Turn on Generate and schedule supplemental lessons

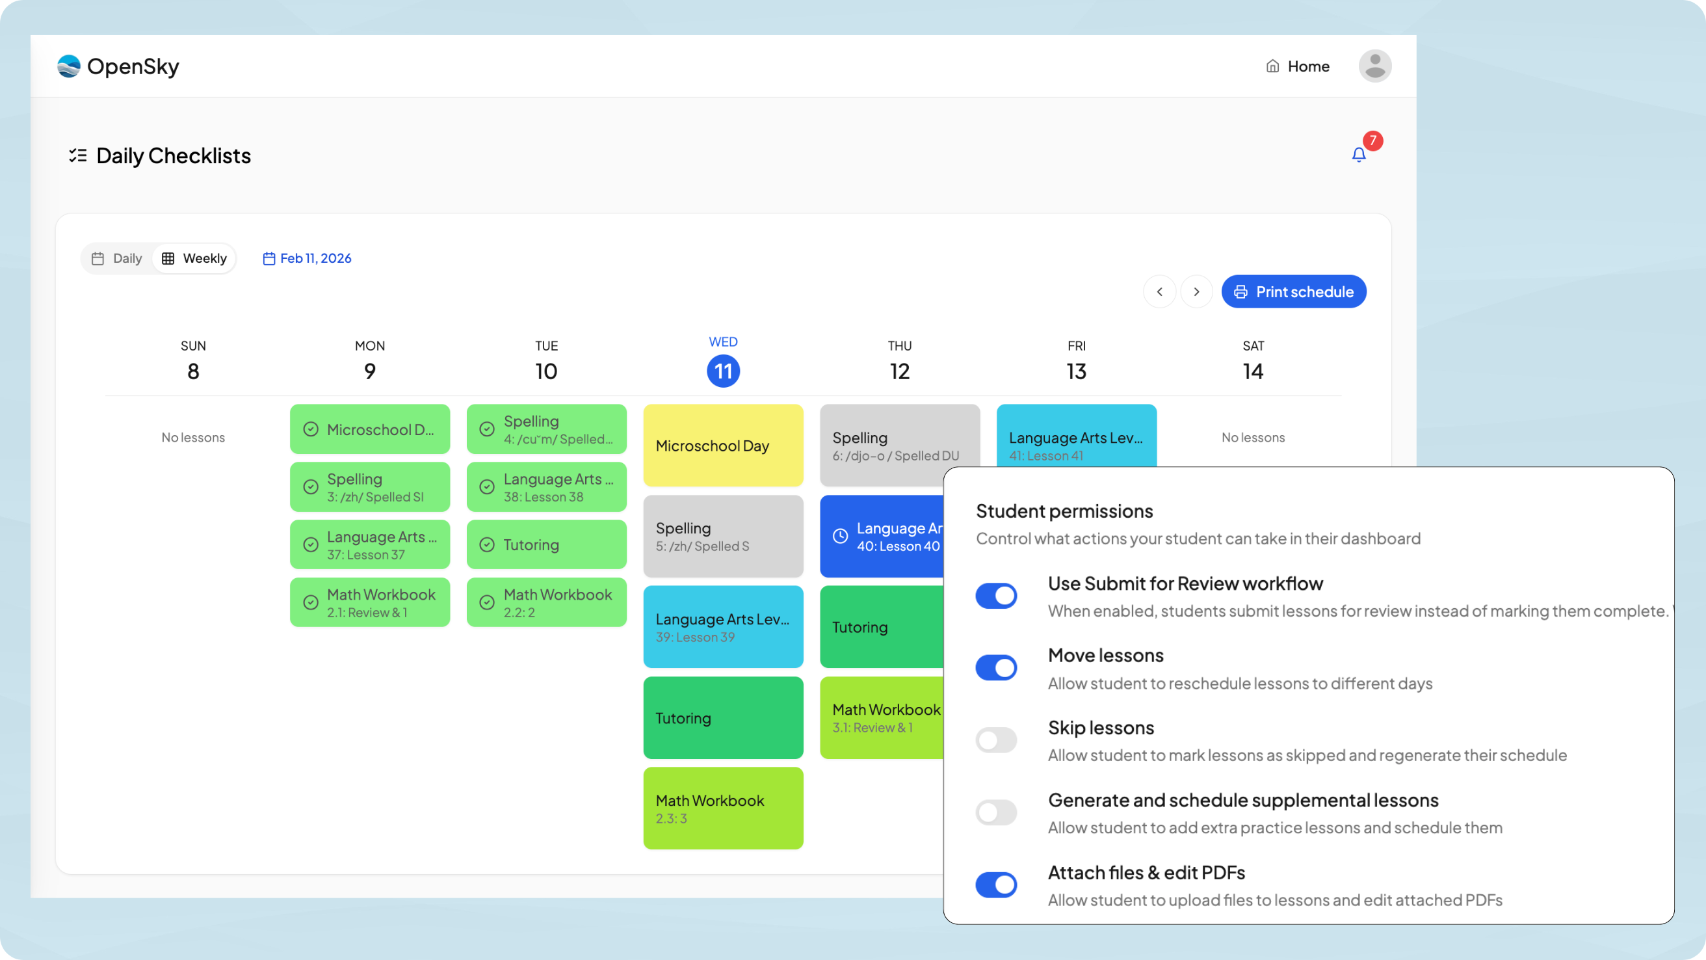click(996, 812)
